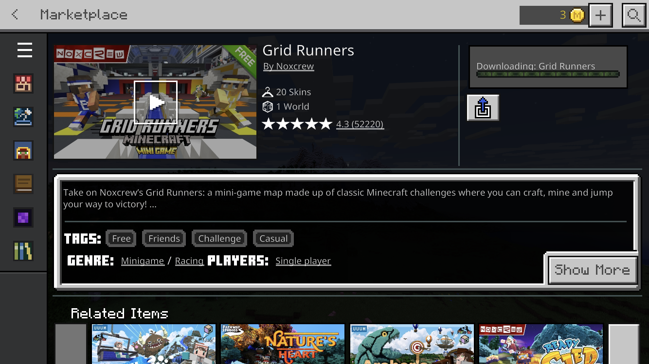Screen dimensions: 649x364
Task: Click the Marketplace header title
Action: tap(84, 15)
